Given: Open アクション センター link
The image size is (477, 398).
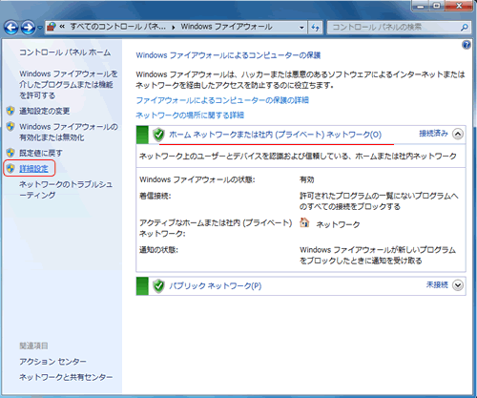Looking at the screenshot, I should click(52, 362).
